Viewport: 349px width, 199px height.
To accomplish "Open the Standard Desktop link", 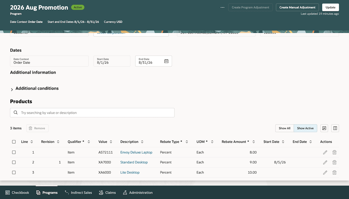I will (134, 162).
